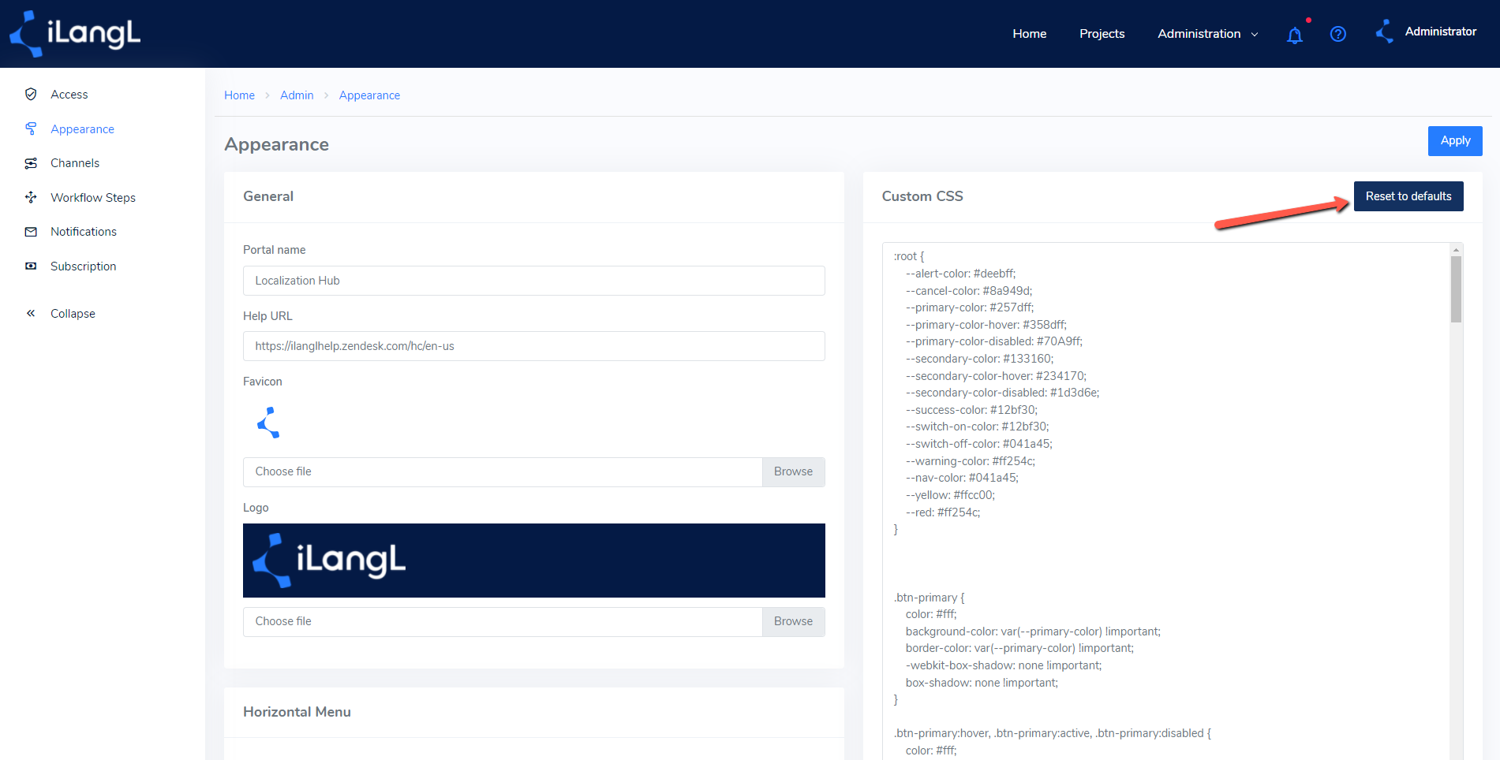
Task: Click the Custom CSS scrollbar up arrow
Action: point(1456,250)
